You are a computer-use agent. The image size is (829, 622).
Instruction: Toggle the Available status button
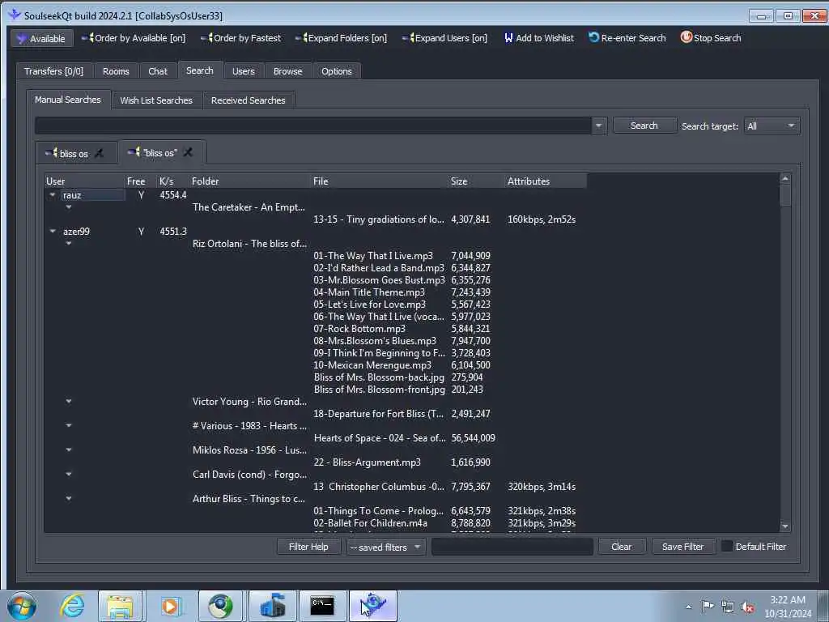[42, 39]
